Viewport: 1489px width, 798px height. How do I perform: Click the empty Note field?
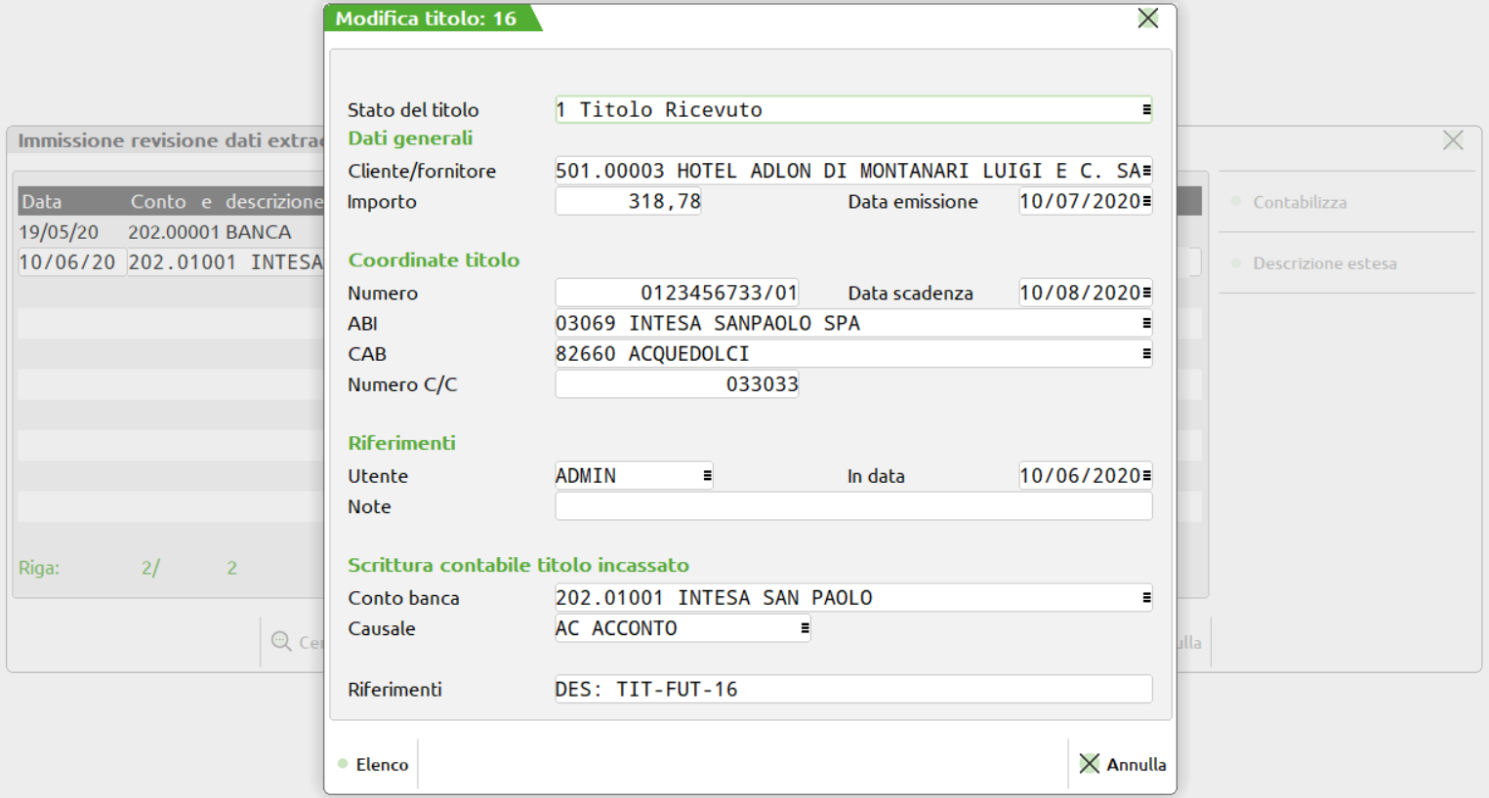coord(852,506)
